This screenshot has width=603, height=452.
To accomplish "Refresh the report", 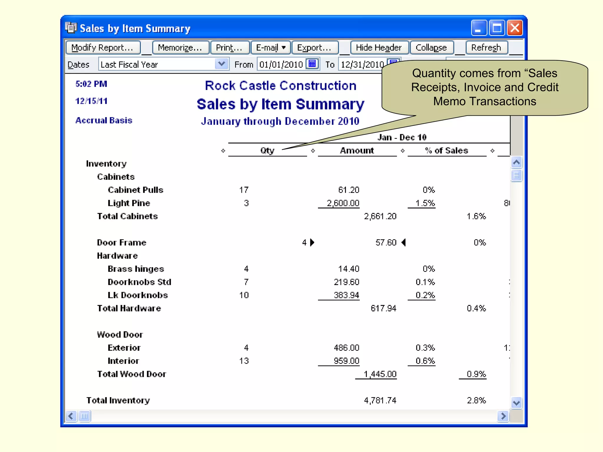I will tap(486, 47).
